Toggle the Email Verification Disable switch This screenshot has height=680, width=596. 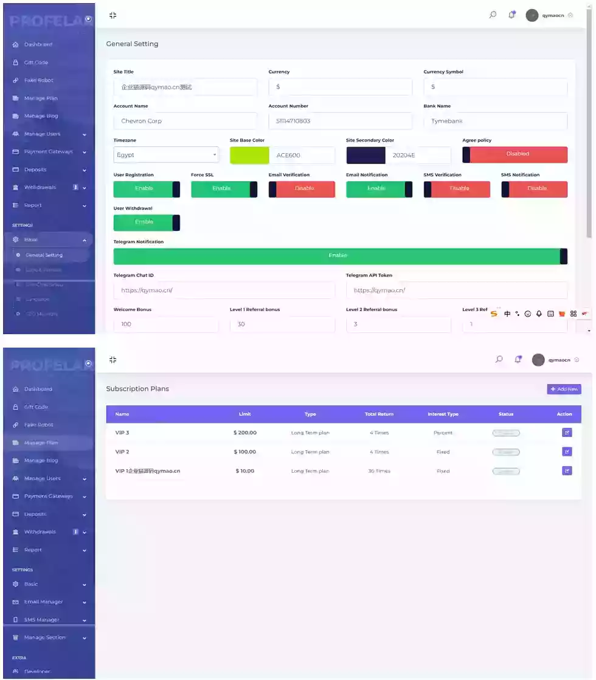pos(302,188)
